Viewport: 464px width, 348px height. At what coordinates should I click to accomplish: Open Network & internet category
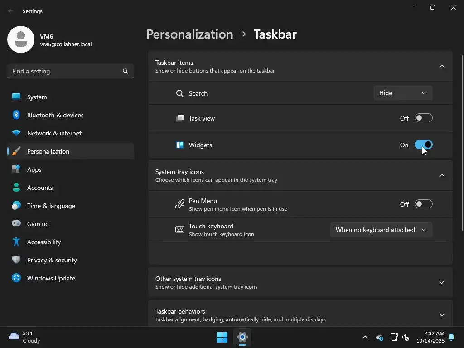pyautogui.click(x=70, y=133)
